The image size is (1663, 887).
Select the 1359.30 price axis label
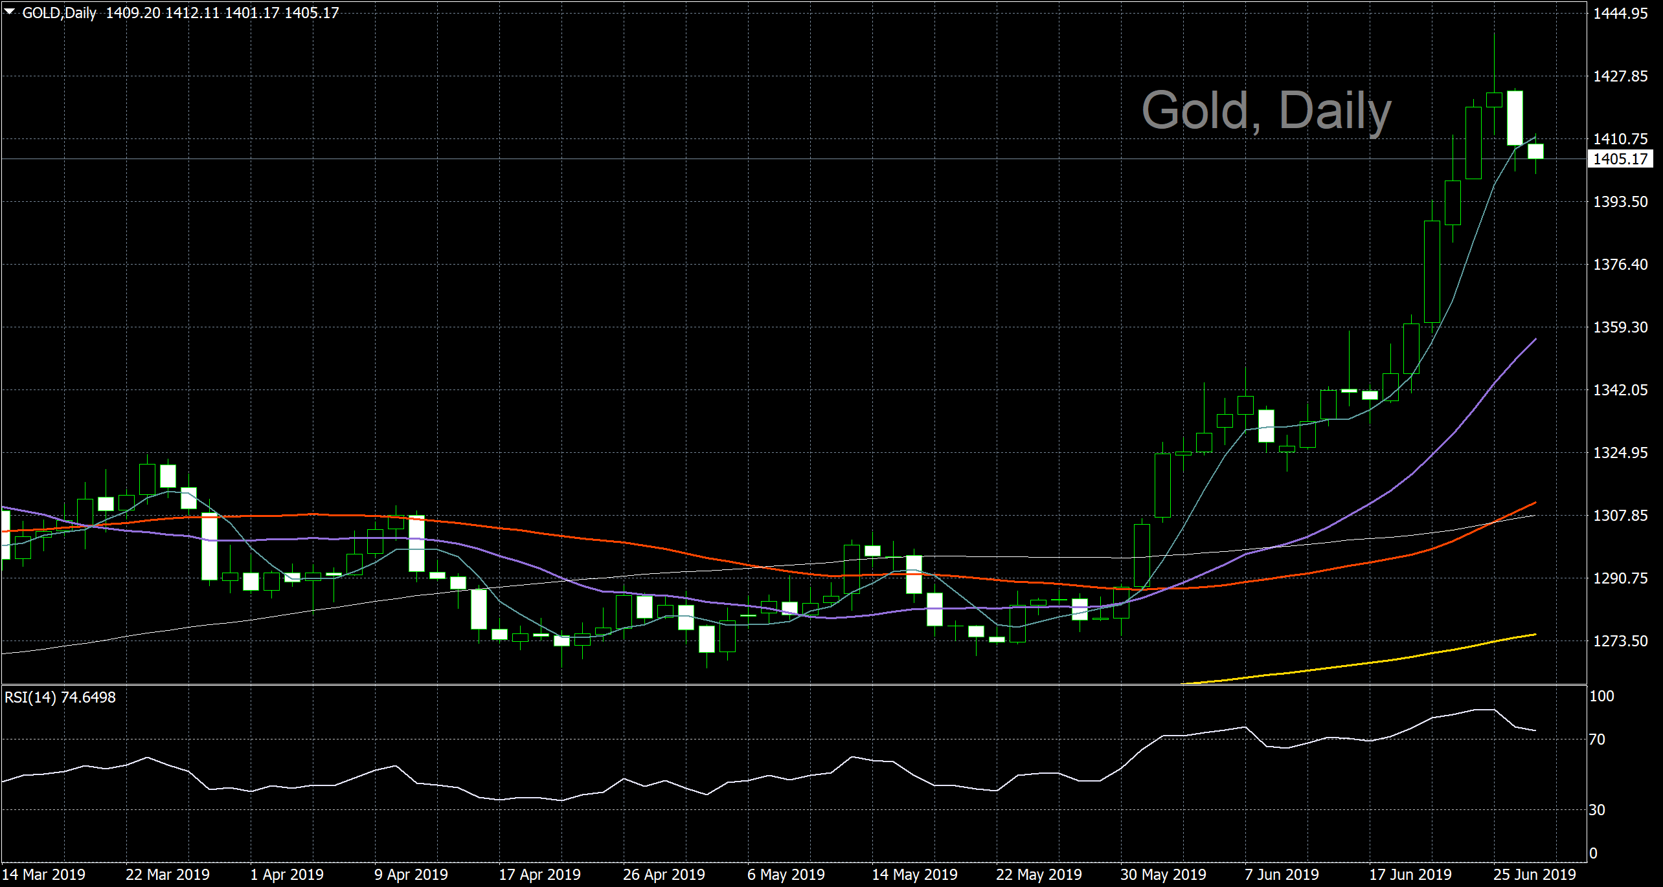pos(1620,327)
